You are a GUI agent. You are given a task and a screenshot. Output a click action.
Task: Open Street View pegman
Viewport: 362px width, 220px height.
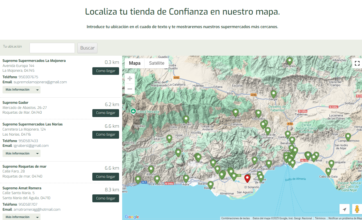357,209
